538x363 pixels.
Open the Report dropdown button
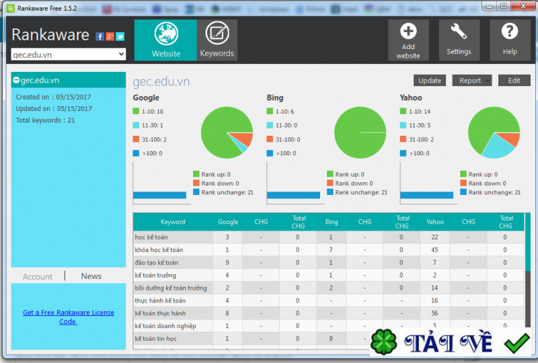472,81
